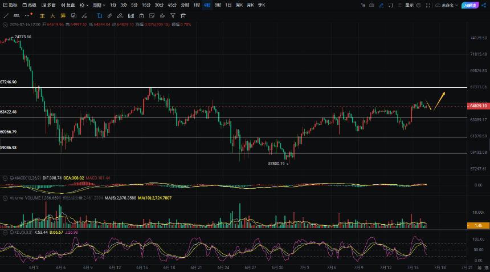Switch to the 3分 timeframe
490x272 pixels.
(124, 5)
